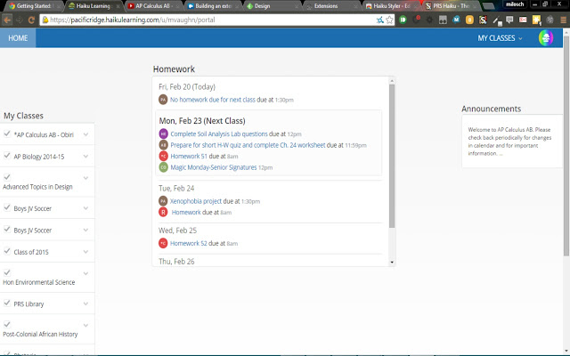Open the Xenophobia project link
The width and height of the screenshot is (570, 356).
196,201
